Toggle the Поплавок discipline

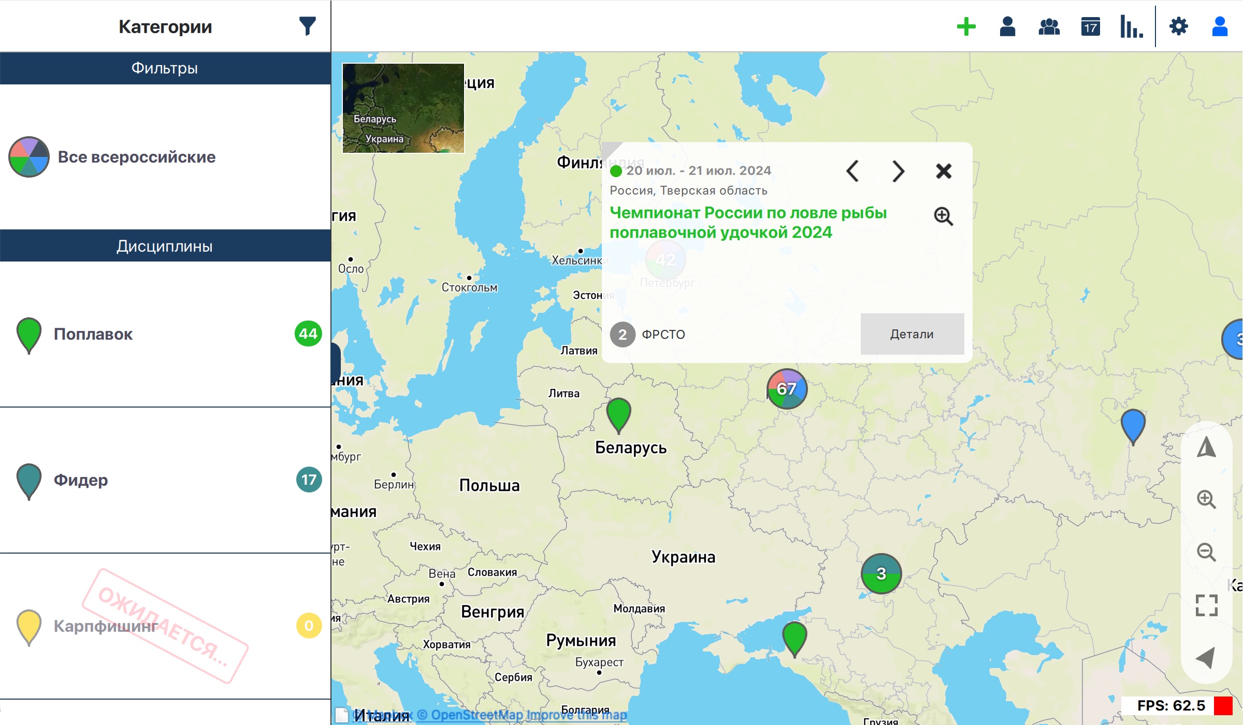tap(165, 334)
